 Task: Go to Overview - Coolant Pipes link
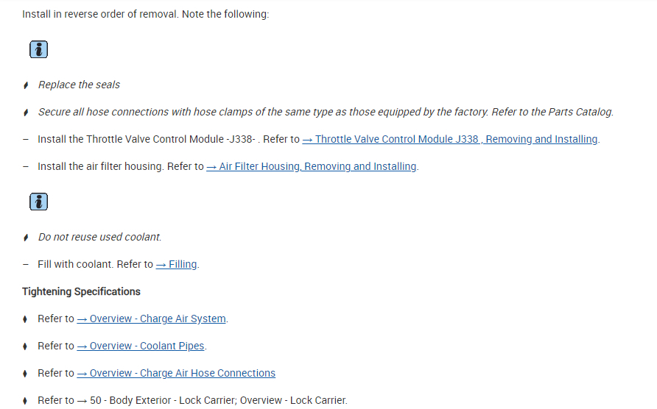click(141, 346)
